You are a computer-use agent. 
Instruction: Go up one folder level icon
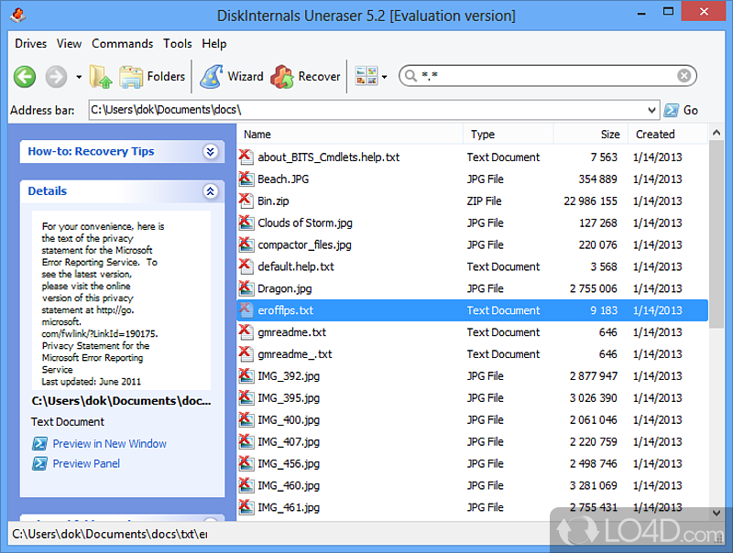(100, 77)
